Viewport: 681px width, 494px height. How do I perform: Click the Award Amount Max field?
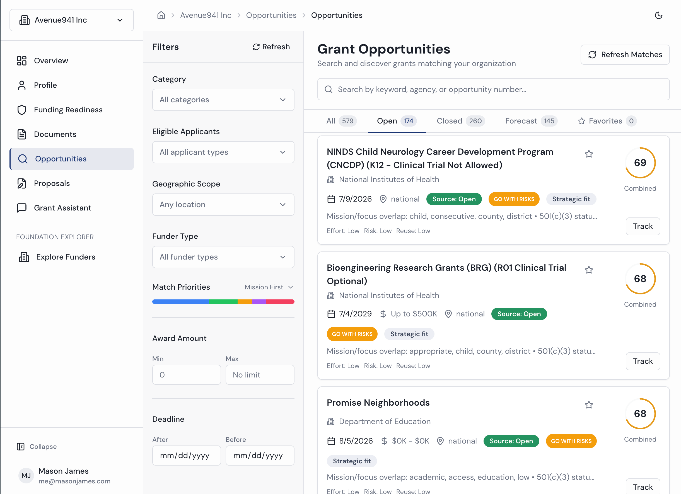[x=260, y=375]
